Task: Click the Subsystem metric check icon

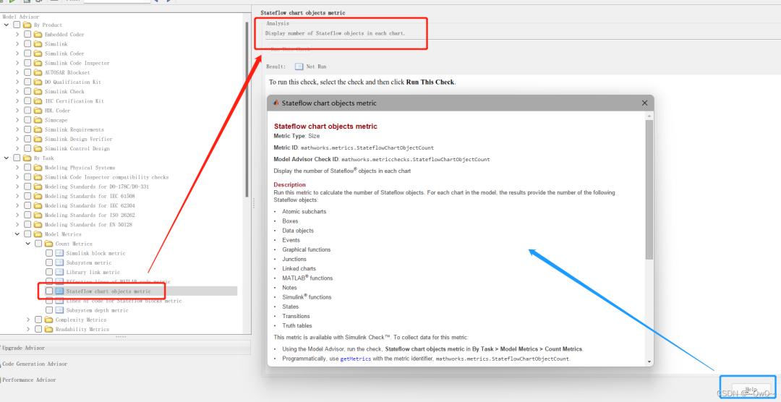Action: pos(59,262)
